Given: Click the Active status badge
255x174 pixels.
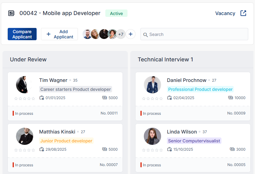Looking at the screenshot, I should click(x=116, y=14).
